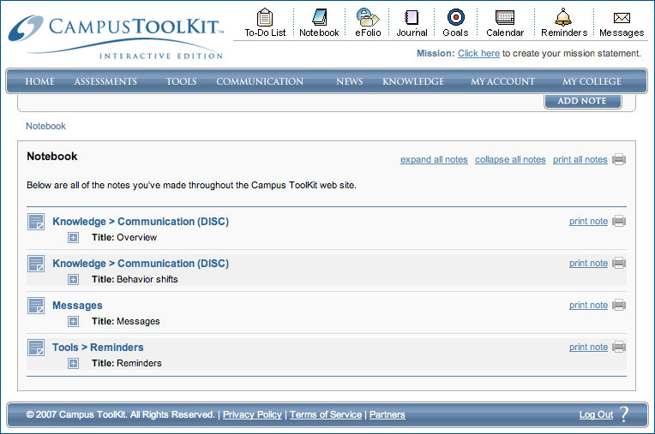Open the Notebook icon in top toolbar
This screenshot has height=434, width=655.
pos(319,17)
